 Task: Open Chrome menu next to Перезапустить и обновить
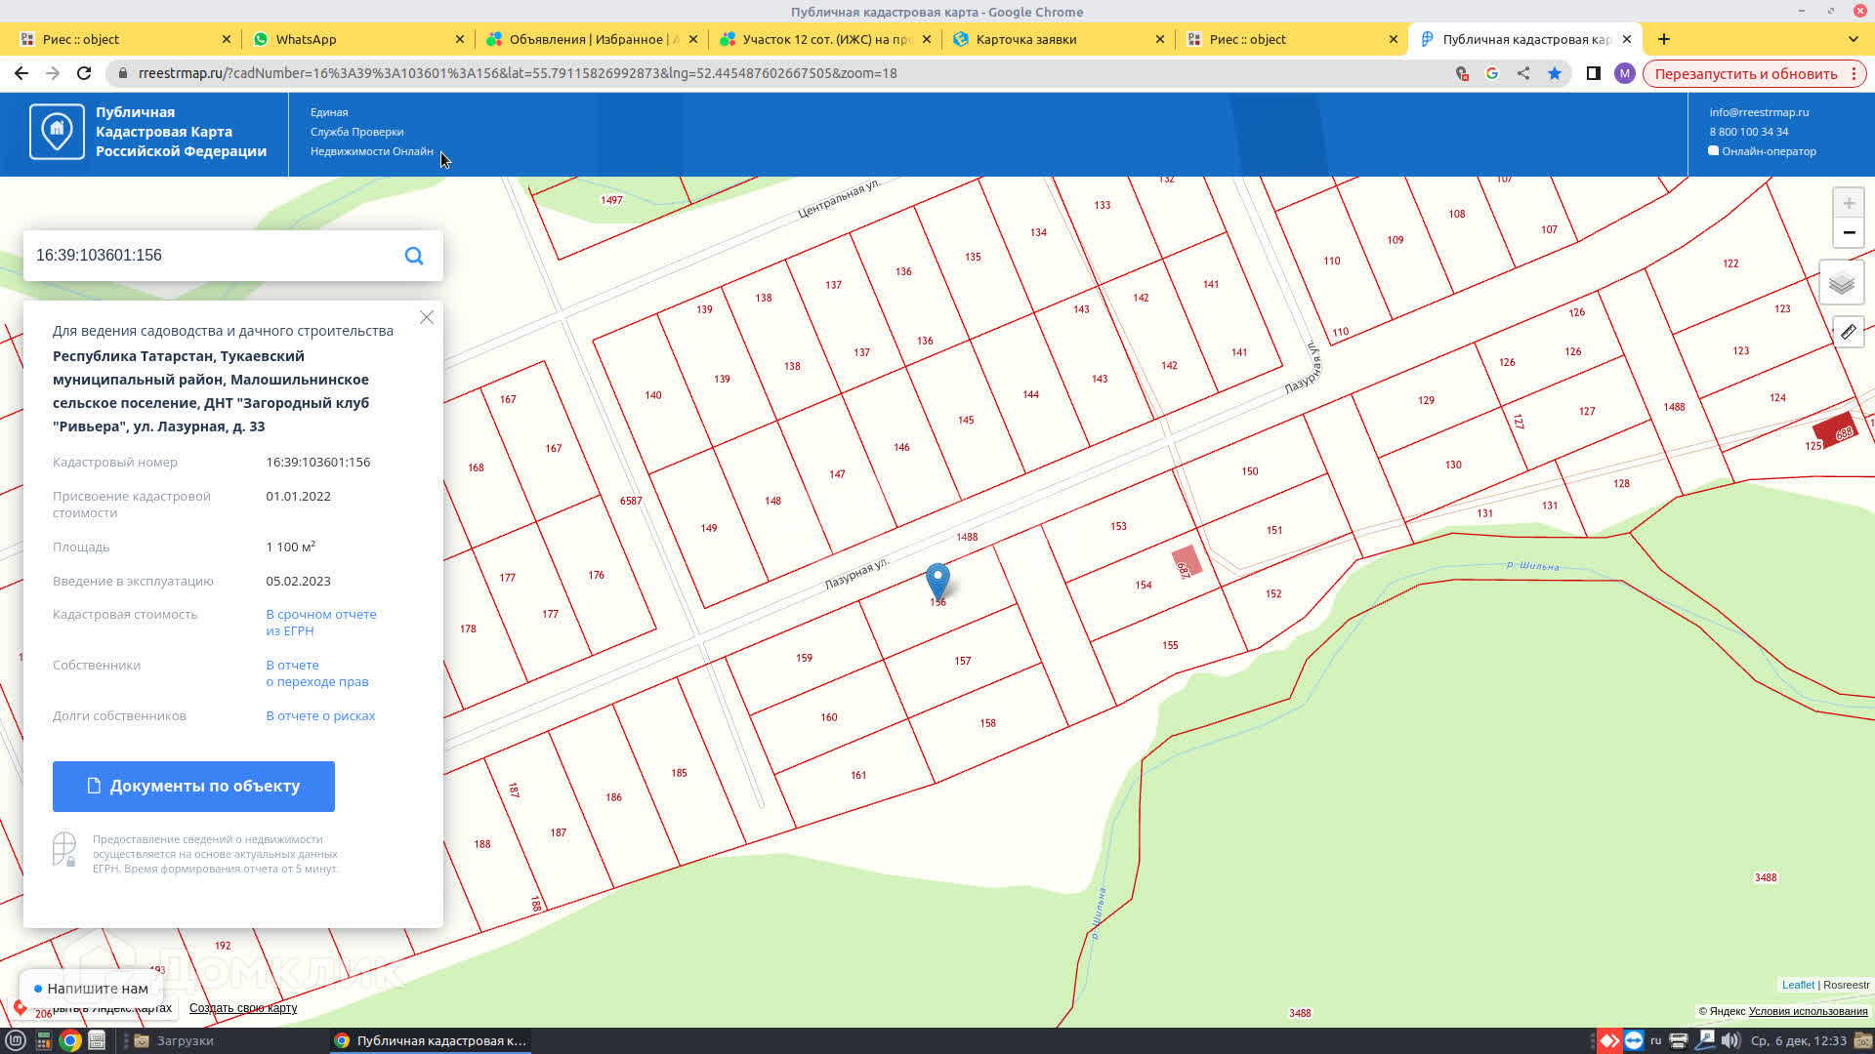[x=1854, y=73]
